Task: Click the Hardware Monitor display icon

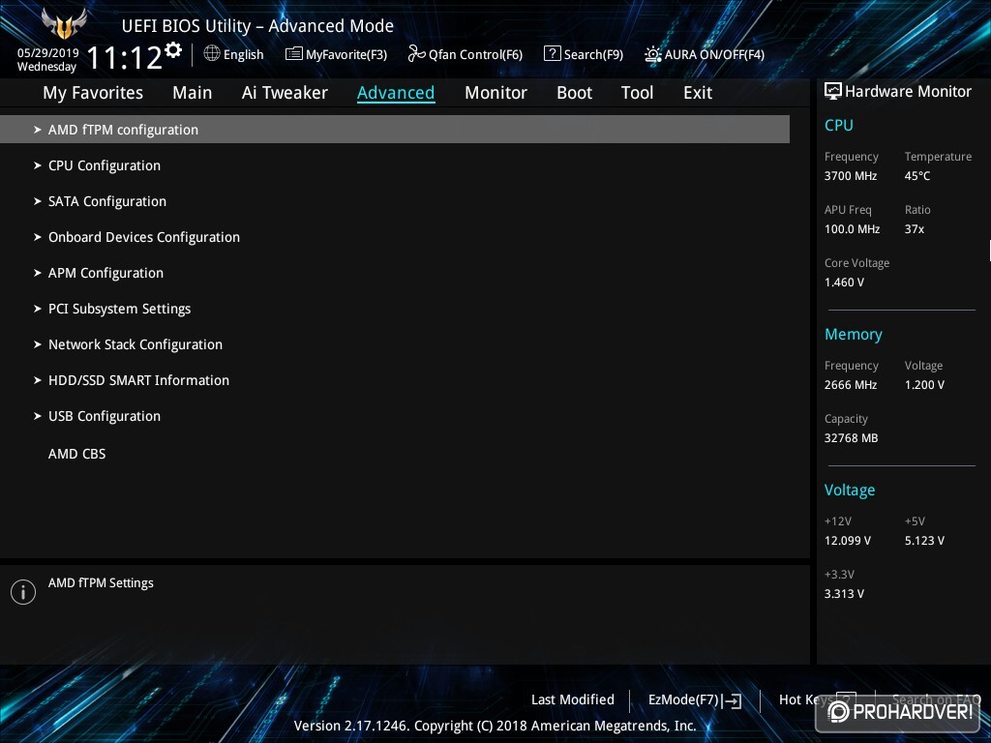Action: coord(832,91)
